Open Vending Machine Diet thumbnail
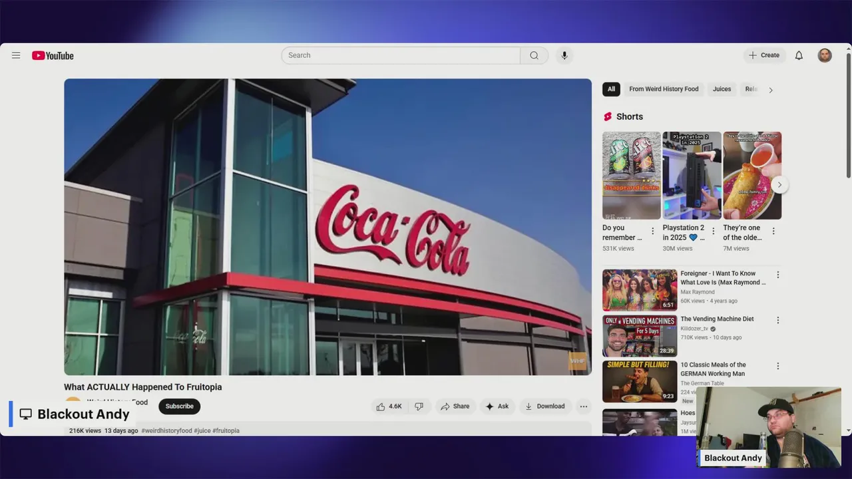The image size is (852, 479). click(x=640, y=336)
